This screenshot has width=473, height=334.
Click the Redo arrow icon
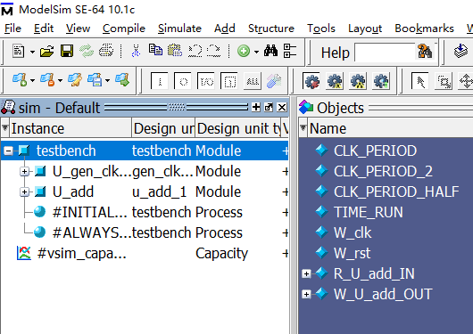(214, 51)
